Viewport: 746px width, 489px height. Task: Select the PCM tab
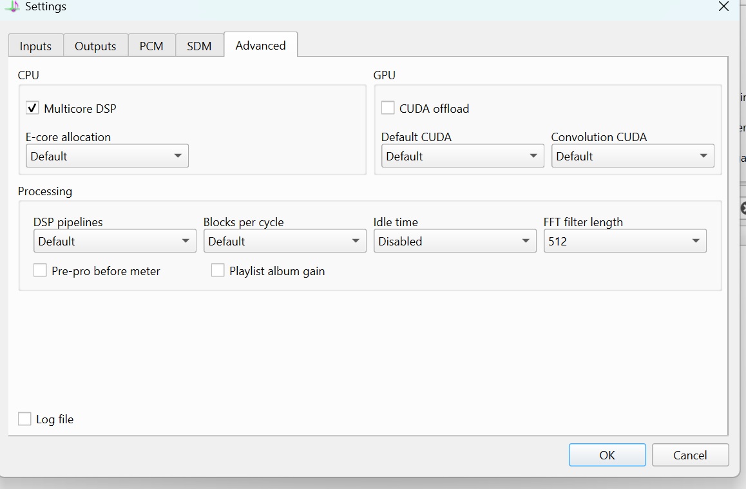click(151, 46)
